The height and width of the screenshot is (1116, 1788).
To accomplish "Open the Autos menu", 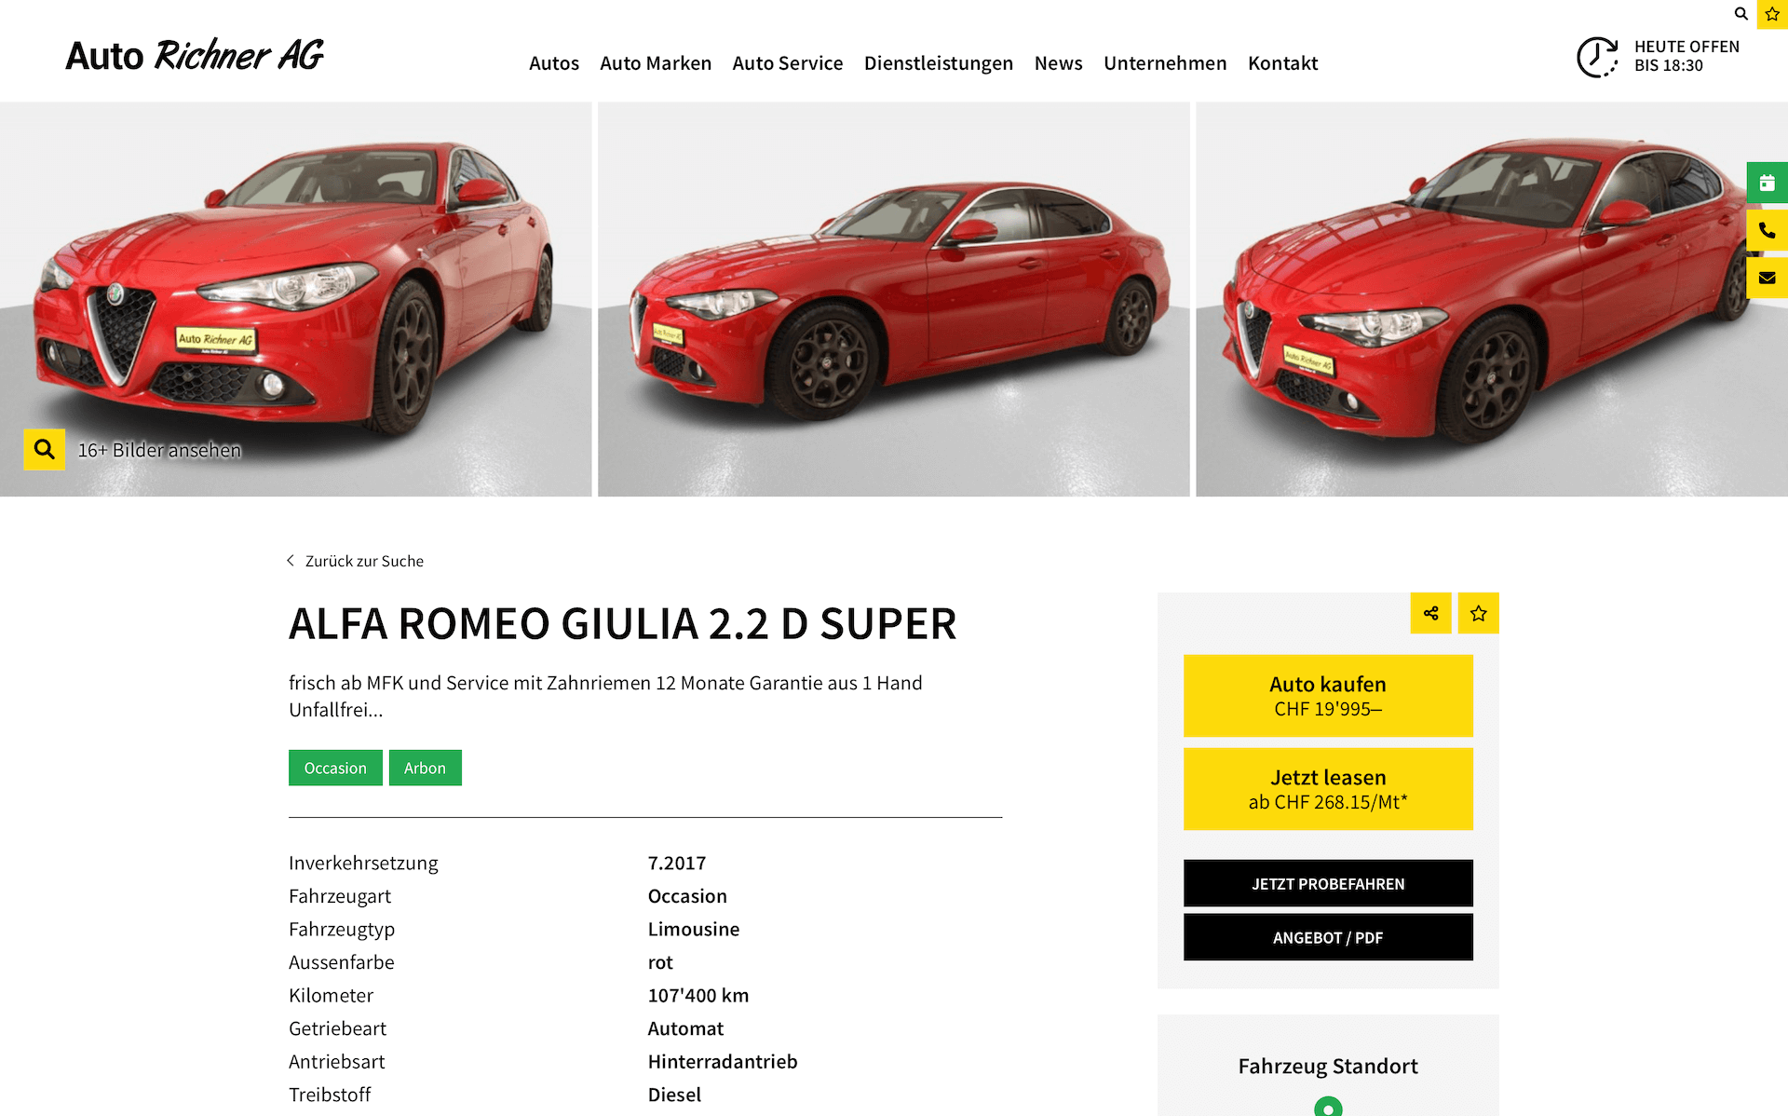I will (554, 63).
